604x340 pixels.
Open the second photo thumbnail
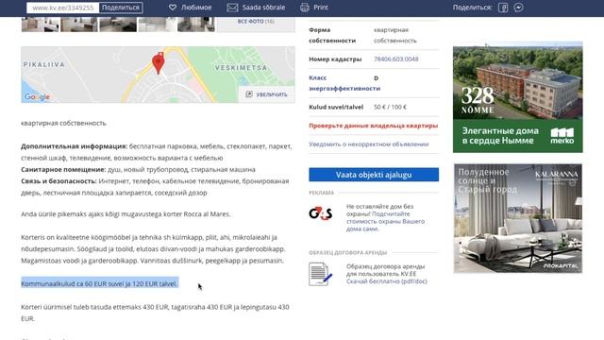[x=79, y=24]
